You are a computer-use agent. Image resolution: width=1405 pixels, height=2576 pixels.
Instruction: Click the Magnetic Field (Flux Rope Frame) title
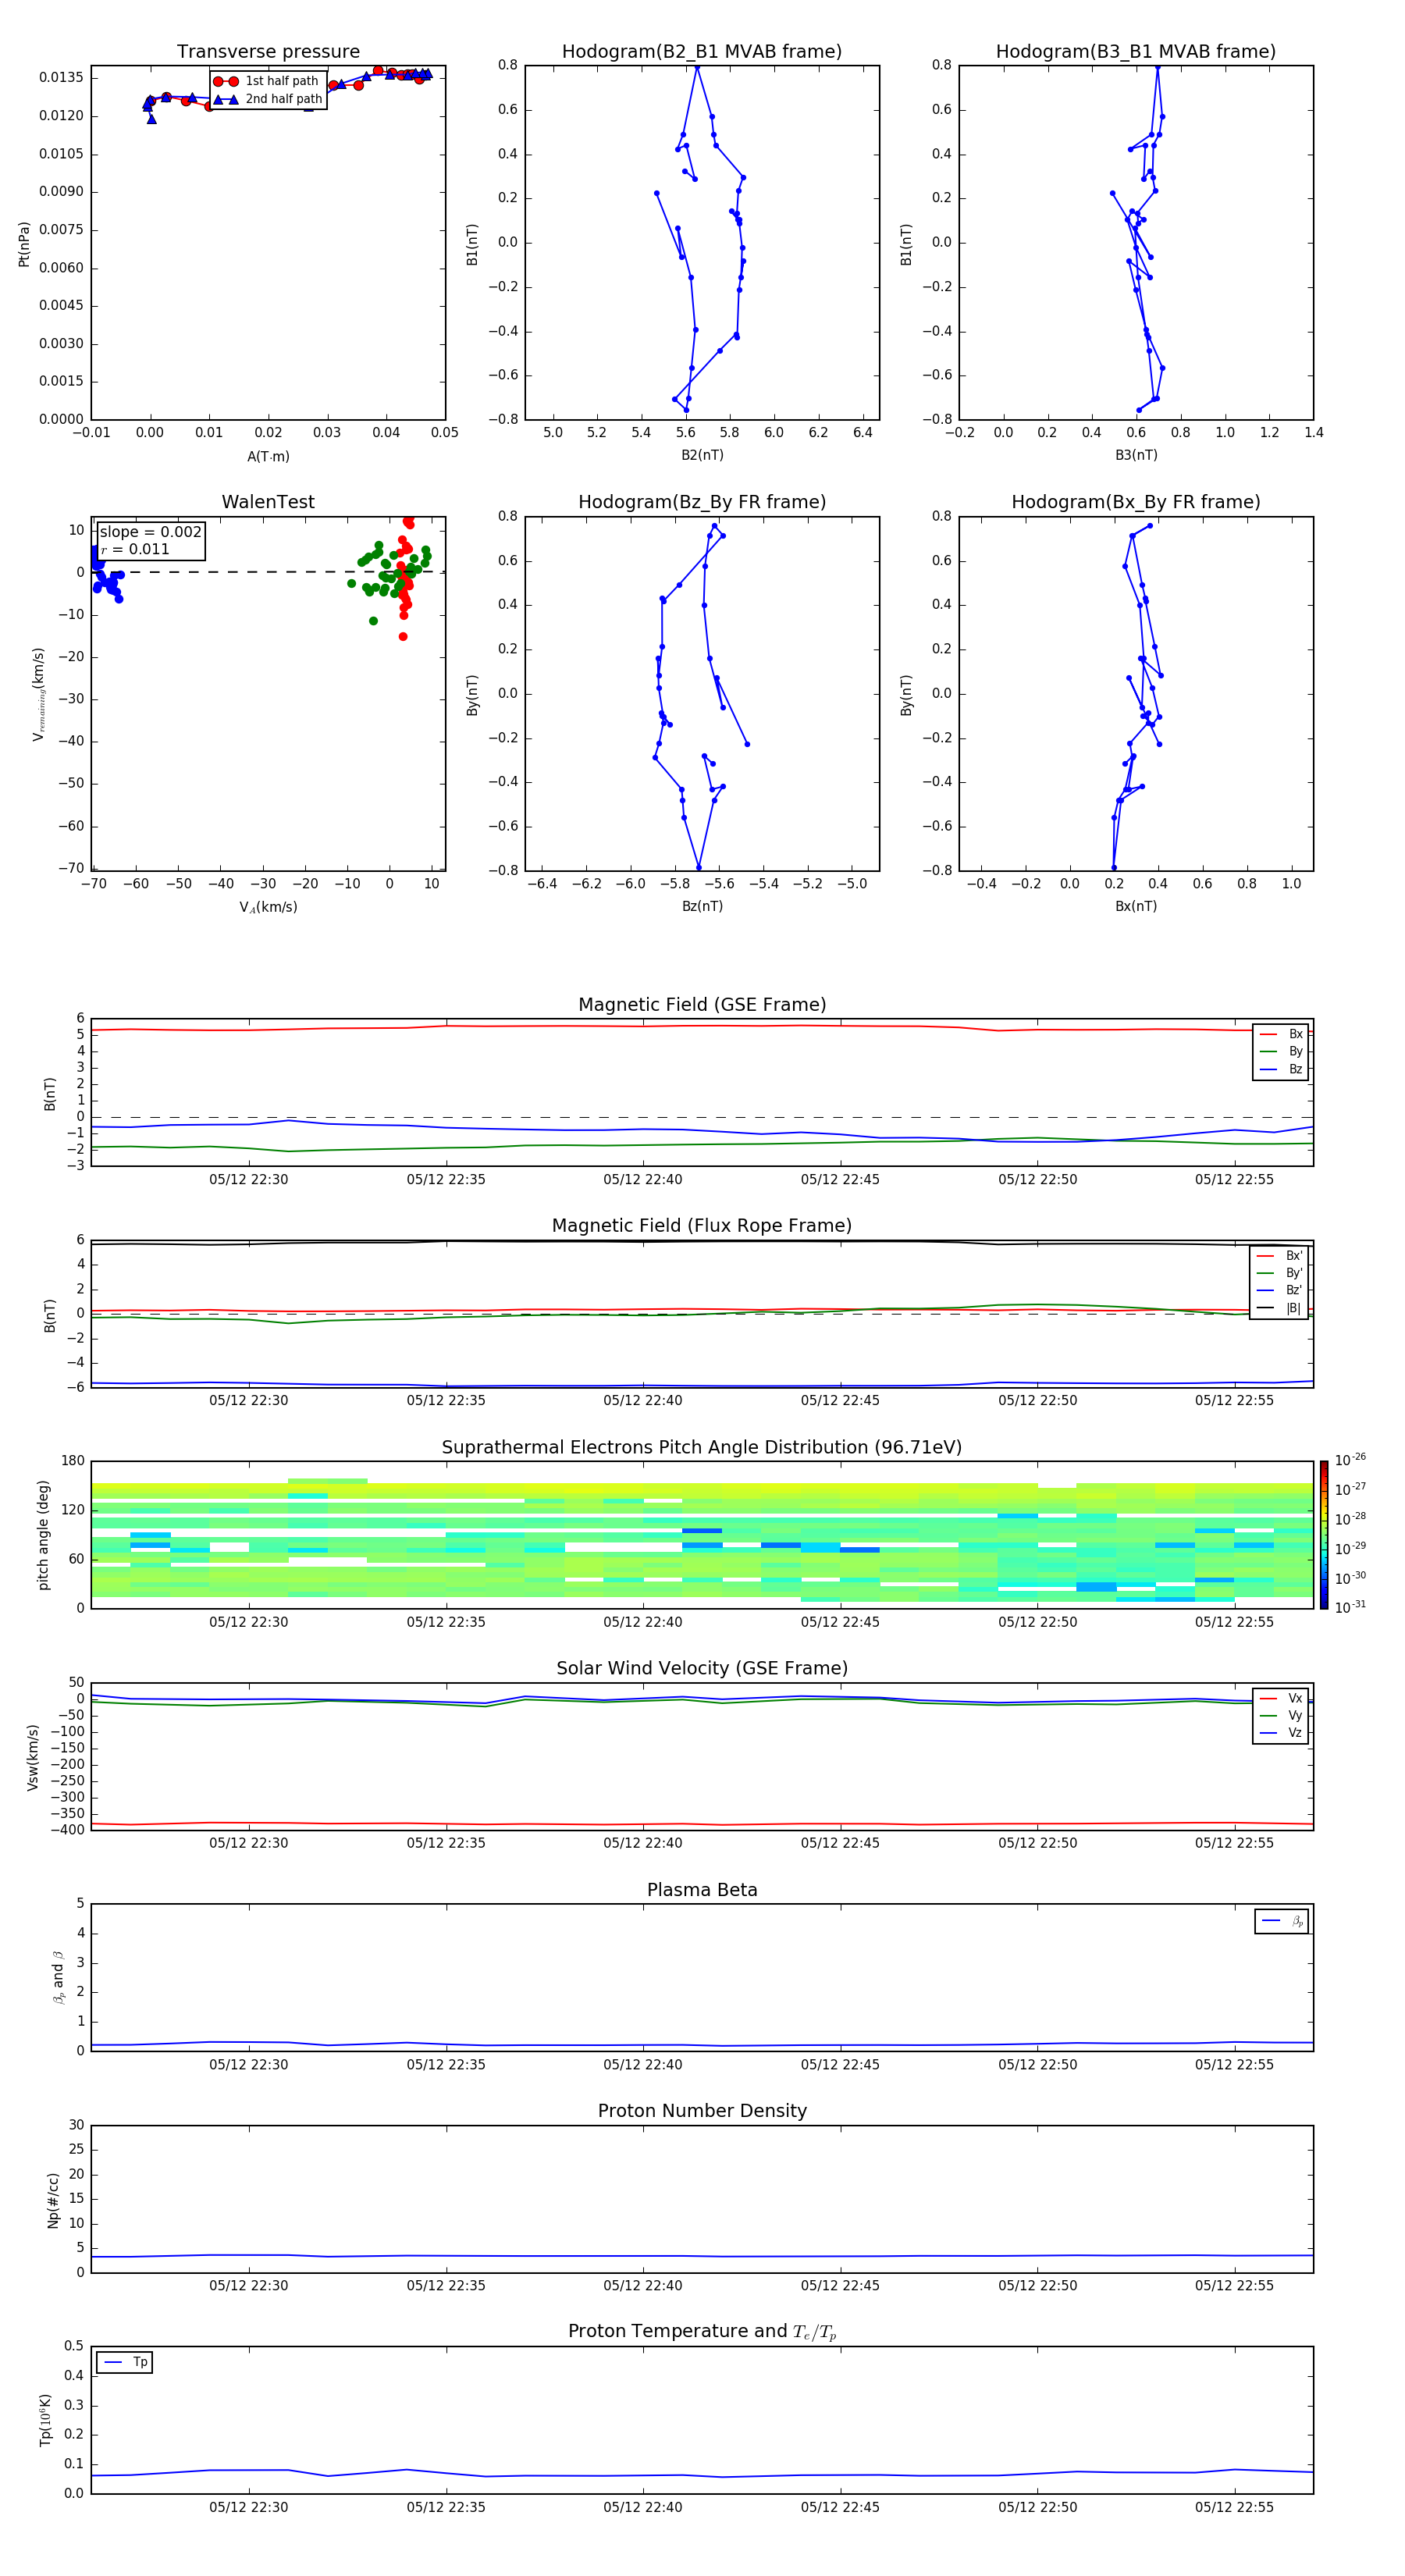[702, 1226]
